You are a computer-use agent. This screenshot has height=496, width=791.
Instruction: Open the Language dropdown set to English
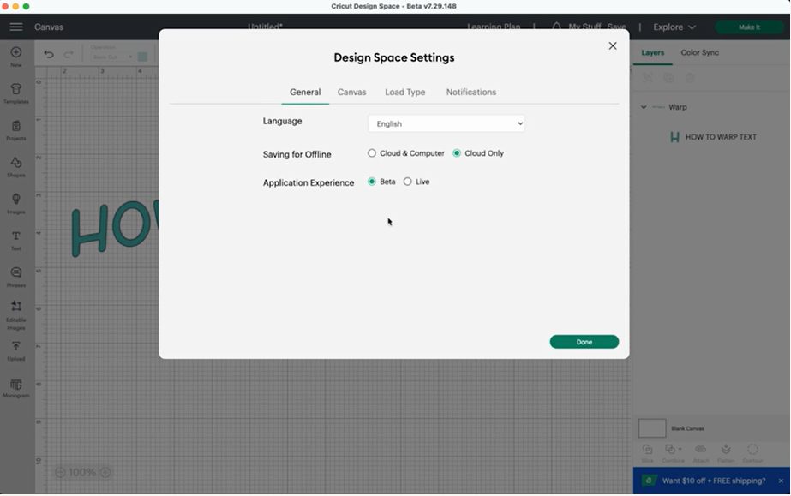click(446, 123)
